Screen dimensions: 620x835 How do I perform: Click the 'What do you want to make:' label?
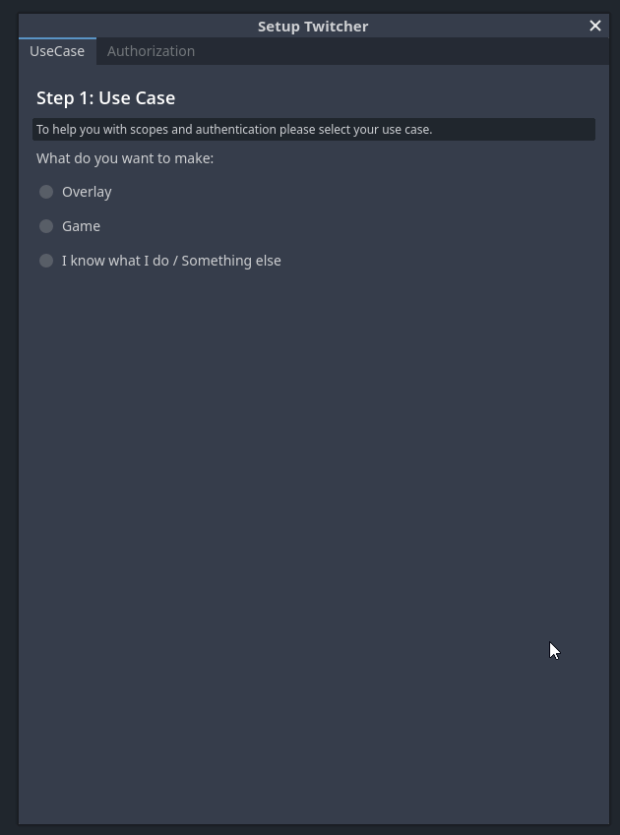[x=125, y=158]
